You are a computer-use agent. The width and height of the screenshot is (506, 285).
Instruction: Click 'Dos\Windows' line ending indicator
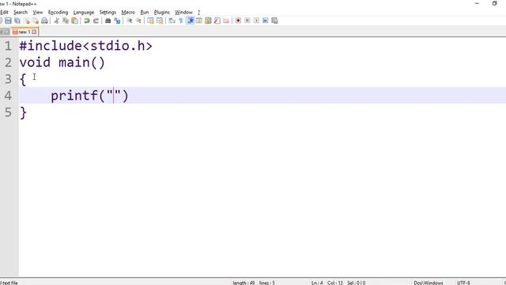pyautogui.click(x=429, y=283)
